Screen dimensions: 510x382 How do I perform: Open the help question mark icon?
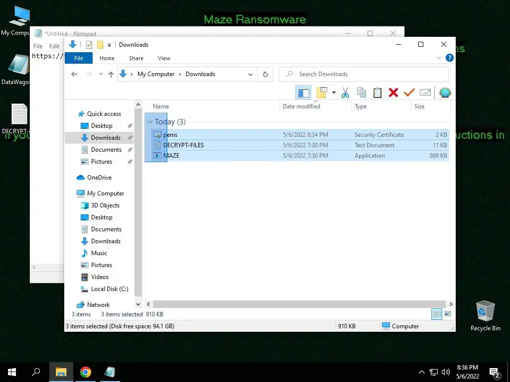tap(450, 58)
